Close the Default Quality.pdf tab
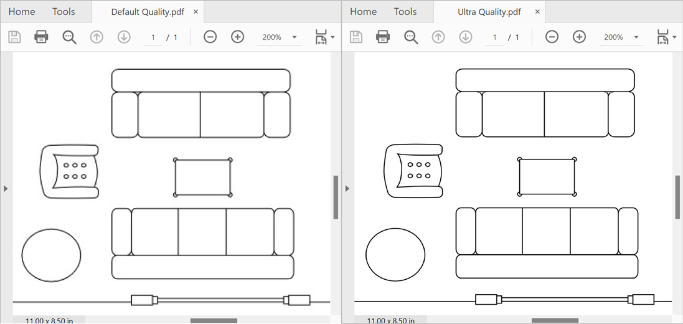This screenshot has height=324, width=683. [x=195, y=12]
